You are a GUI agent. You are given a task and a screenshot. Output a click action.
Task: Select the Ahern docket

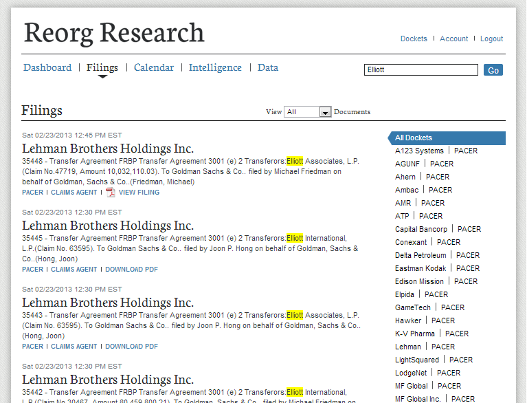[x=405, y=177]
